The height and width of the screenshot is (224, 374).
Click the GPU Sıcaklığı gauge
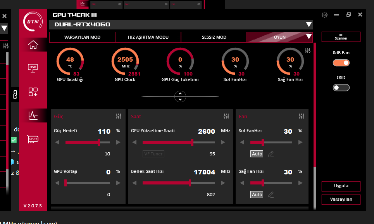coord(70,62)
